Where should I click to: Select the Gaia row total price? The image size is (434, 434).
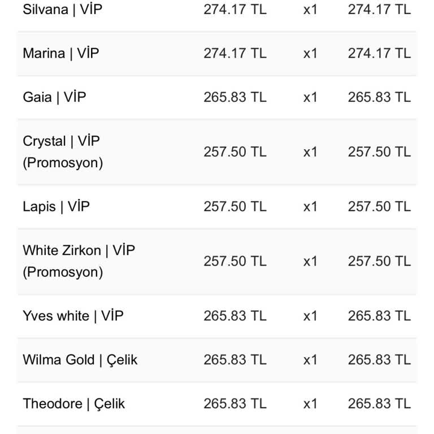click(x=379, y=97)
